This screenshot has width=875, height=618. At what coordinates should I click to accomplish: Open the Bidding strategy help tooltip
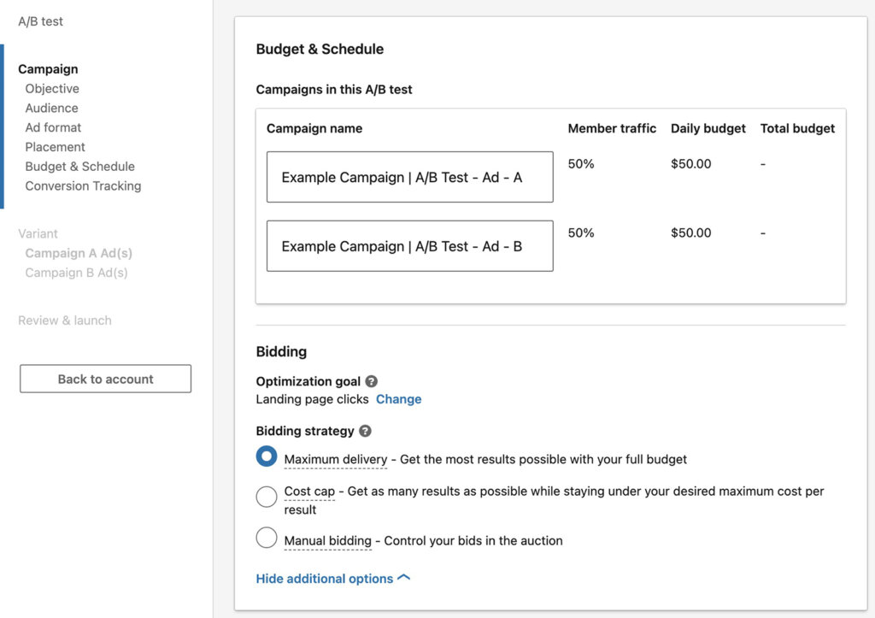[366, 431]
